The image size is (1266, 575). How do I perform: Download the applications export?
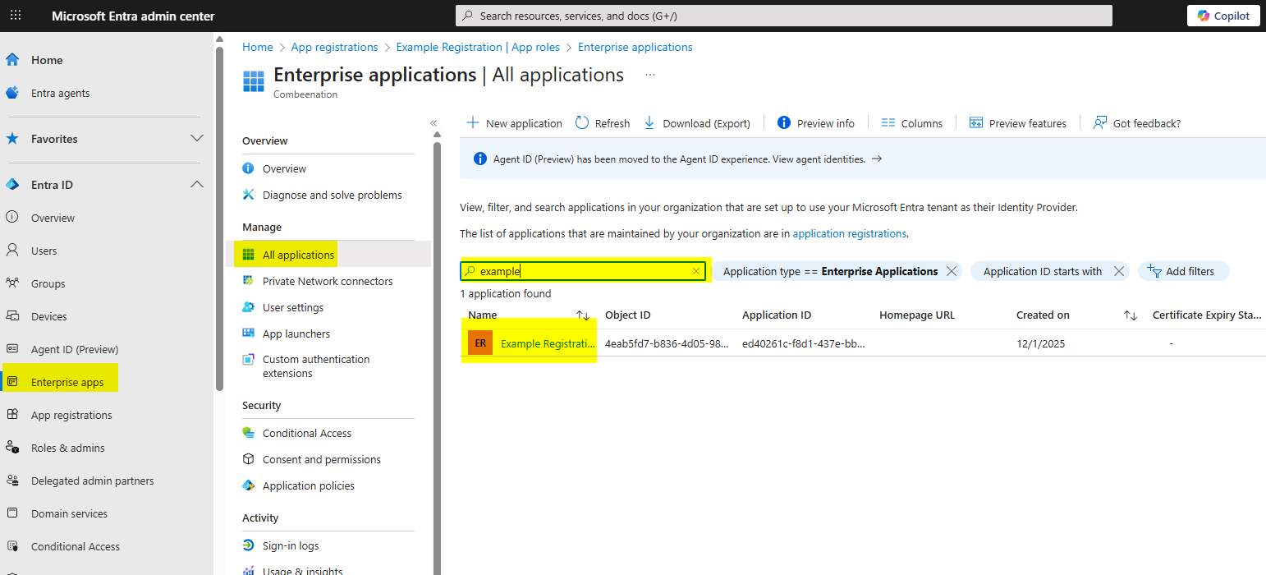697,123
